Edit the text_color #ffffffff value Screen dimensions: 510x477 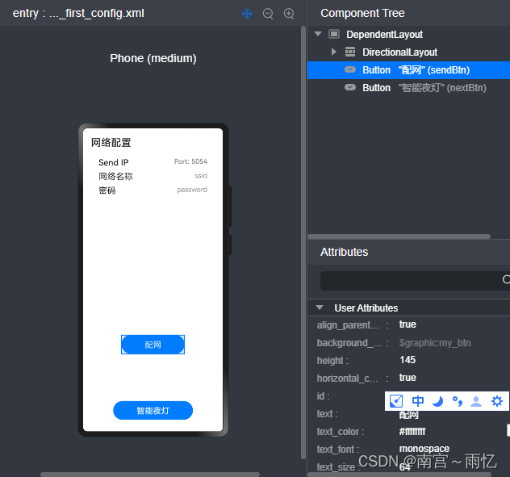[x=412, y=432]
